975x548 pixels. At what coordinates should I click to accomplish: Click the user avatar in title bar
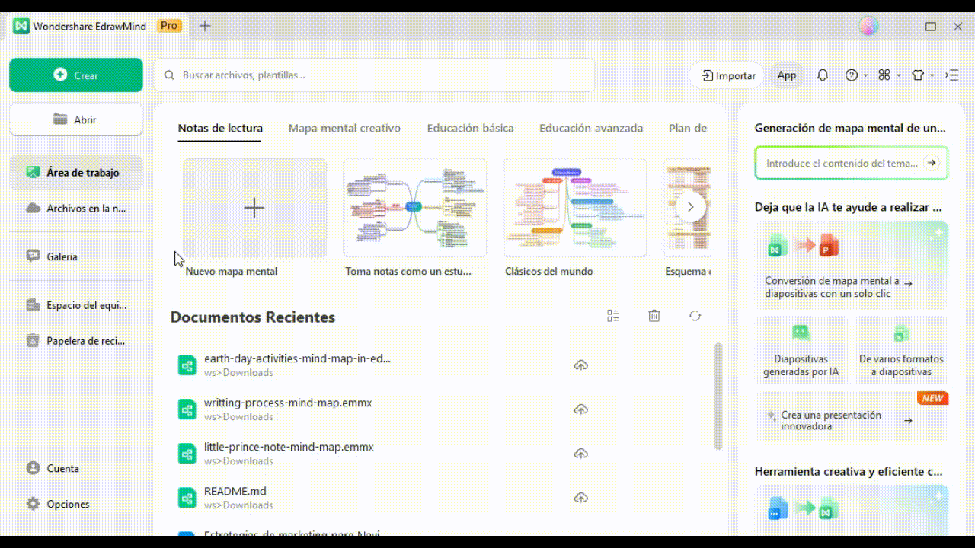click(x=868, y=26)
